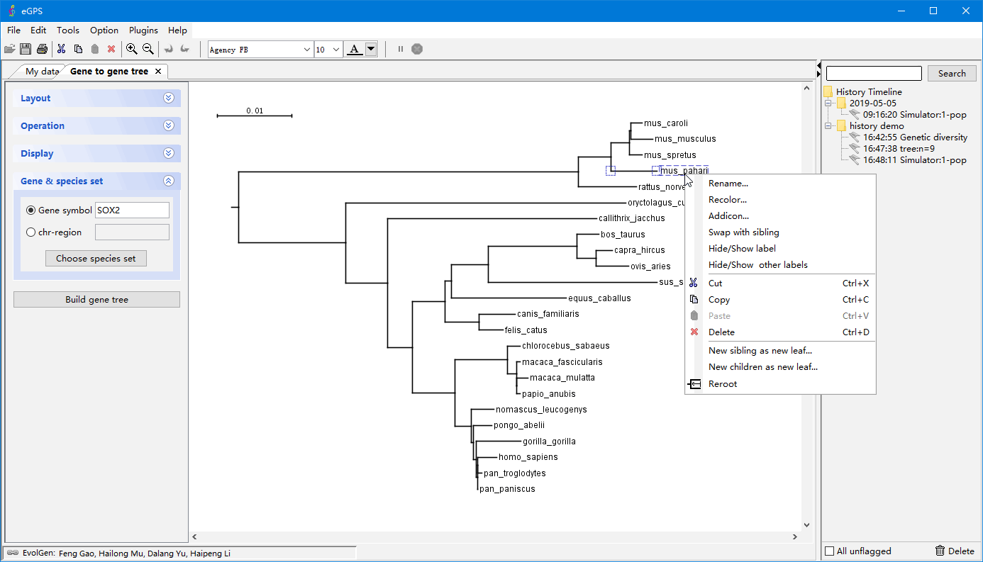Click the Build gene tree button
983x562 pixels.
[x=96, y=300]
